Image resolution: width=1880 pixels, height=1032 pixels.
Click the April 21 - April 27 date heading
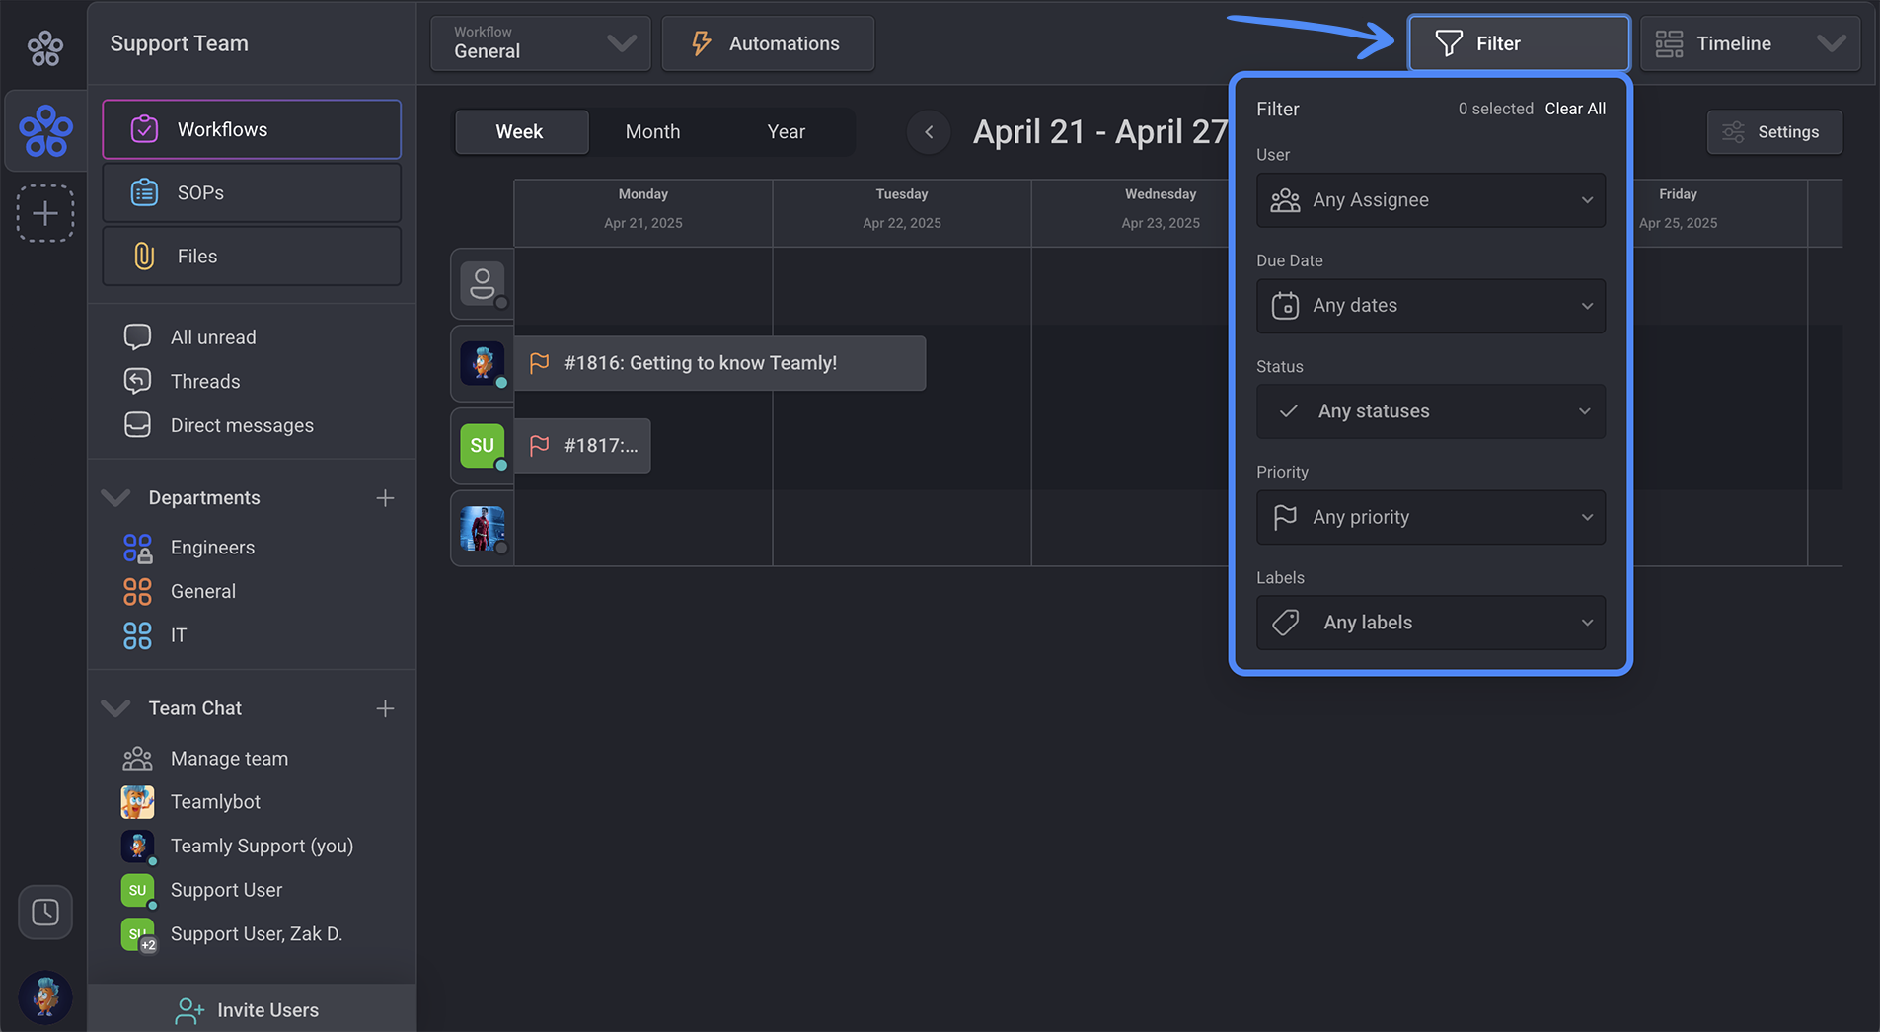tap(1100, 131)
